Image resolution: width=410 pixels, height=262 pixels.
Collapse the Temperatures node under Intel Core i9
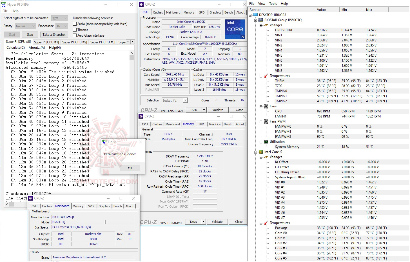(261, 223)
